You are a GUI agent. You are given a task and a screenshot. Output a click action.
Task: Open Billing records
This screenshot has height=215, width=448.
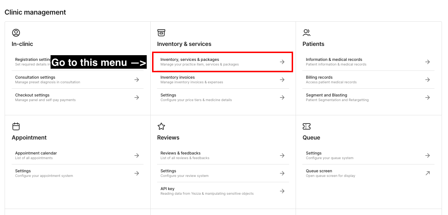(x=369, y=80)
